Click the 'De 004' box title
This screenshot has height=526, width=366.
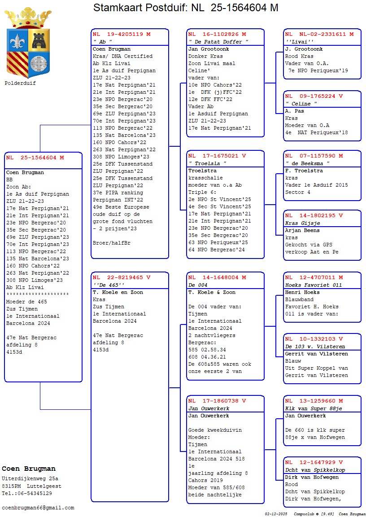198,285
